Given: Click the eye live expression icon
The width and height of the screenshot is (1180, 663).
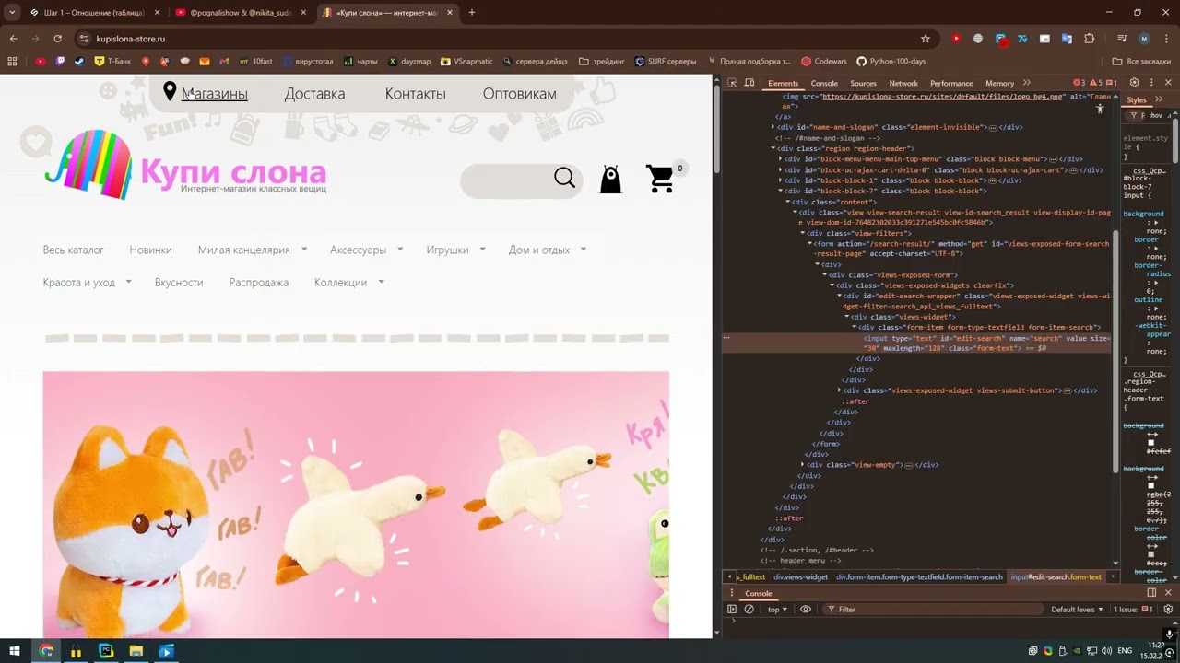Looking at the screenshot, I should pyautogui.click(x=805, y=610).
